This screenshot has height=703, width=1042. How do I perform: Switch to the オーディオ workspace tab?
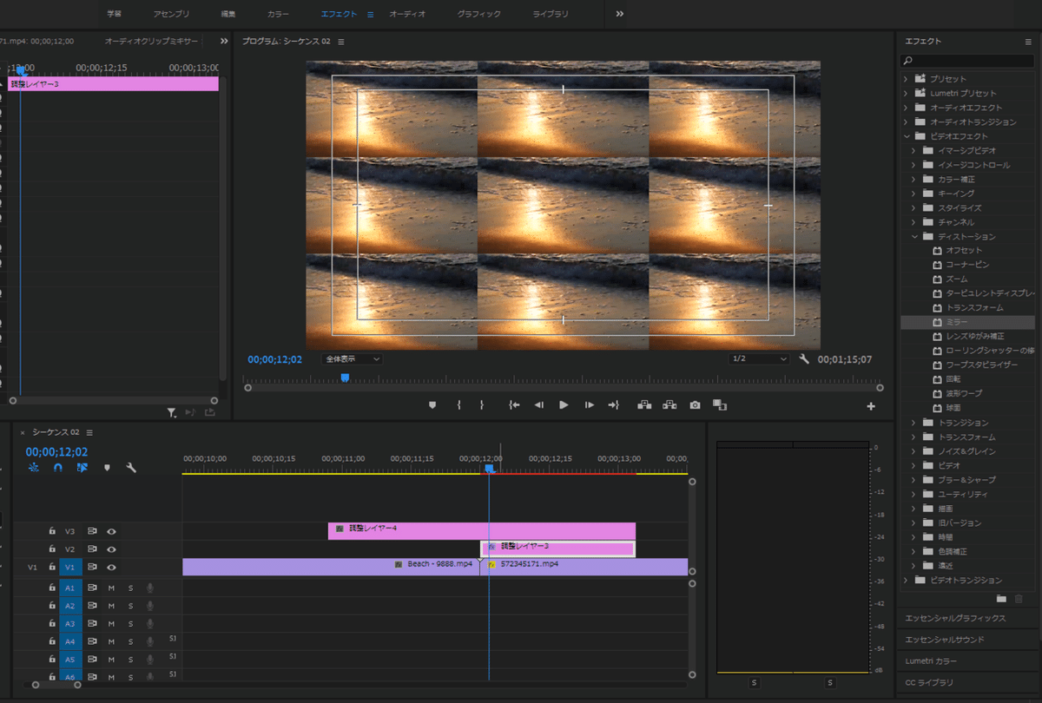coord(407,14)
